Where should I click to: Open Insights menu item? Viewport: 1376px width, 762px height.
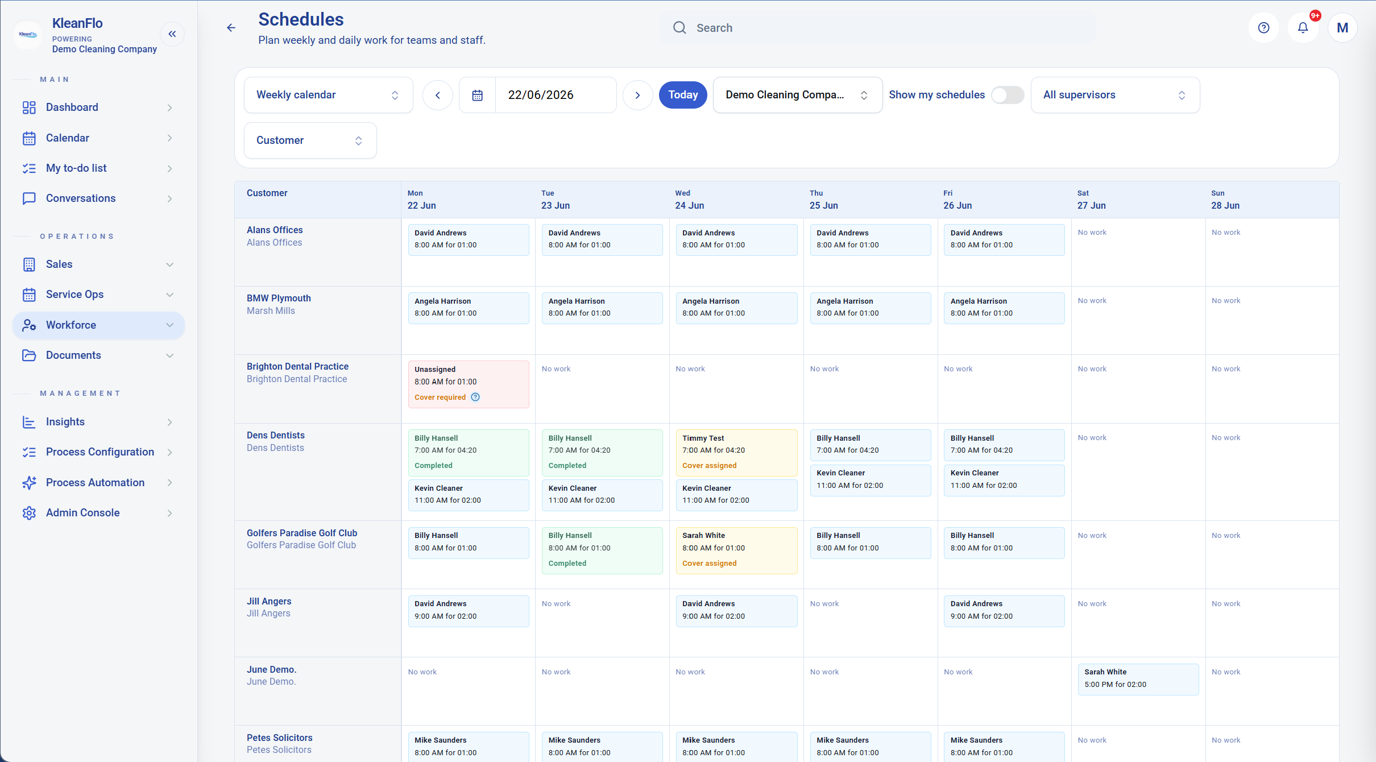(x=98, y=422)
